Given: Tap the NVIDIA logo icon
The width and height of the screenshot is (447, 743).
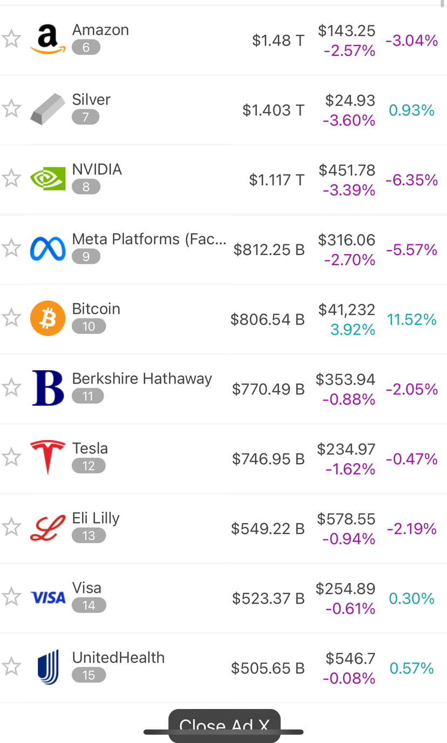Looking at the screenshot, I should tap(48, 179).
